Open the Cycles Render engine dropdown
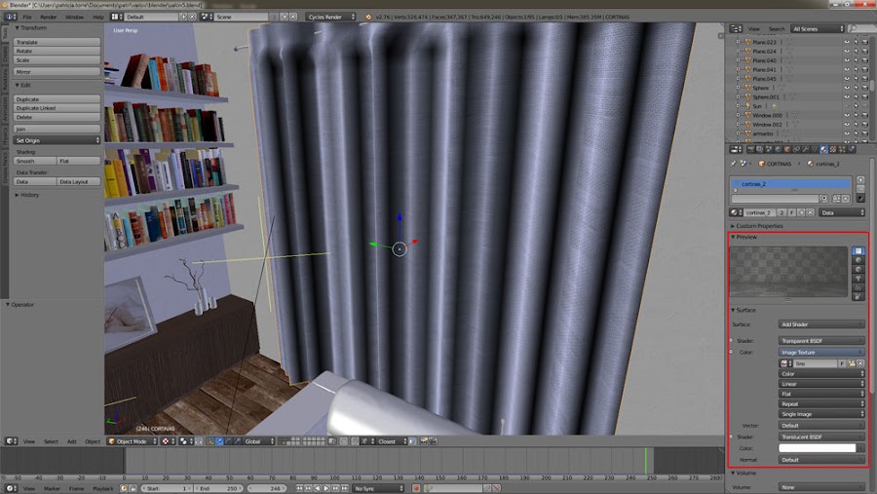 331,17
